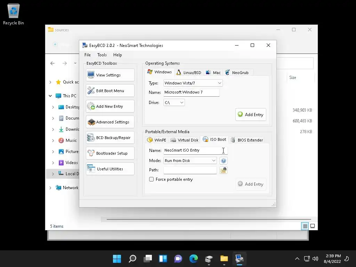Open View Settings in EasyBCD Toolbox

[110, 75]
